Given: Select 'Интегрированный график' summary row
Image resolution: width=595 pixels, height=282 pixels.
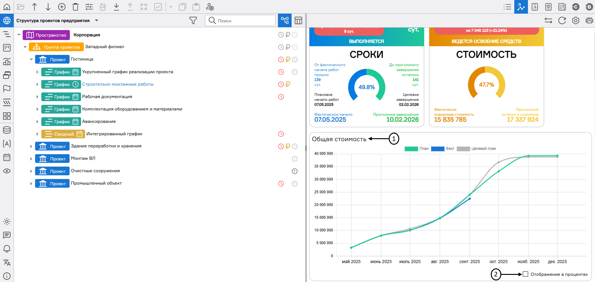Looking at the screenshot, I should click(114, 134).
